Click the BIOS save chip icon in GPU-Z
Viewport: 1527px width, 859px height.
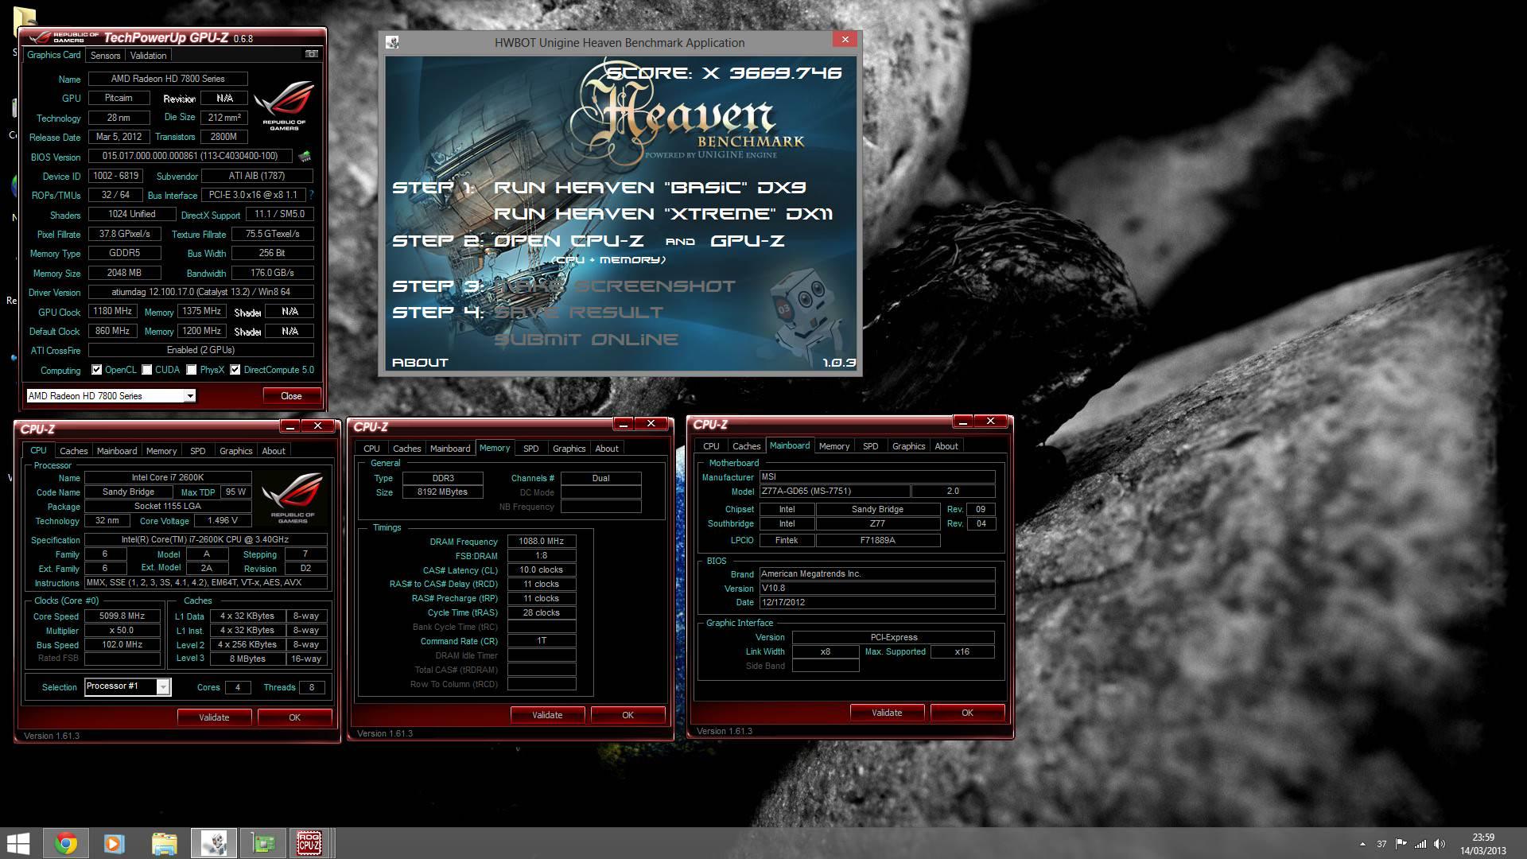point(304,156)
